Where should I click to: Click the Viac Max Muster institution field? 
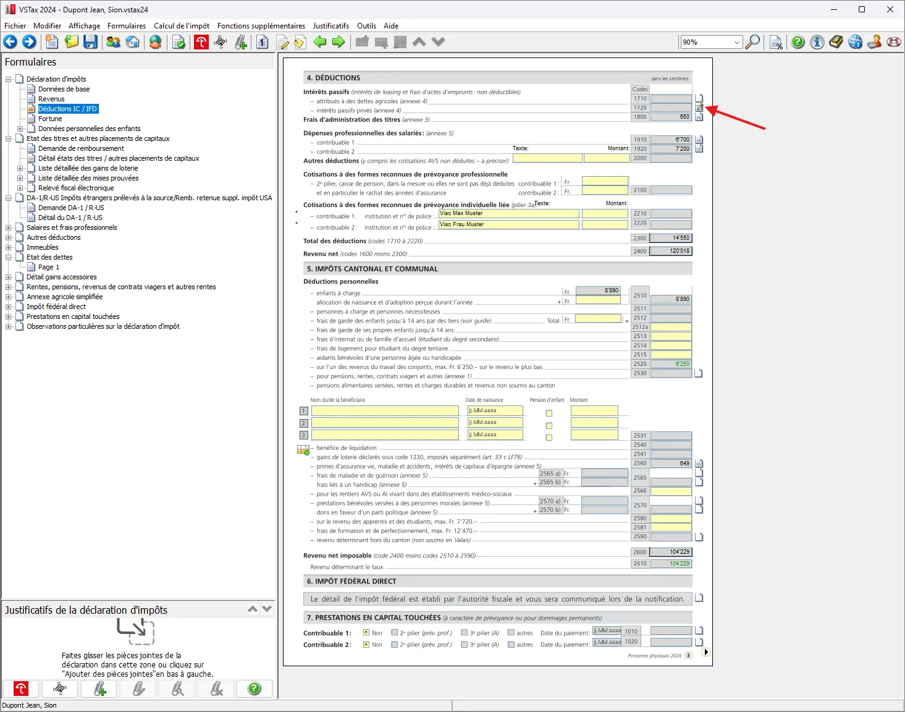508,214
